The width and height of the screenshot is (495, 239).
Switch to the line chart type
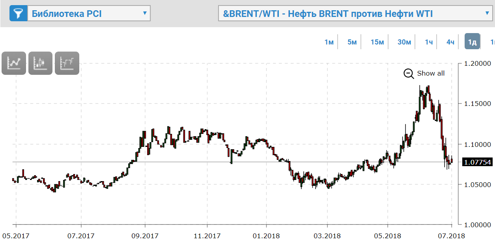14,63
